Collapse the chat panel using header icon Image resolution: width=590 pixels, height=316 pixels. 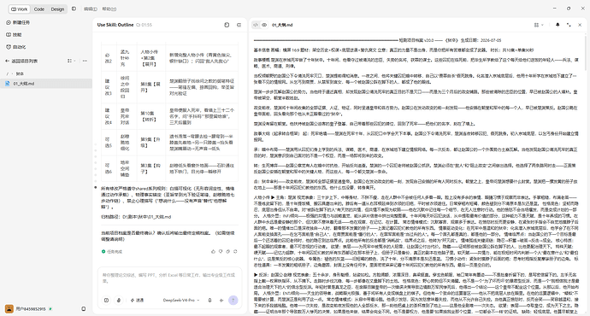[x=239, y=25]
